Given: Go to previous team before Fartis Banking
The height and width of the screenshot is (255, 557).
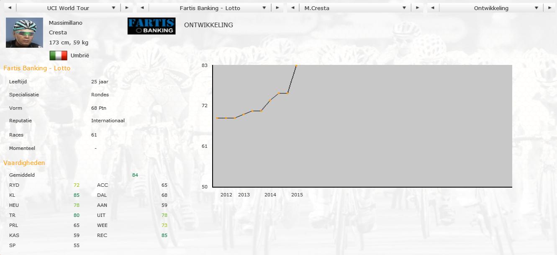Looking at the screenshot, I should coord(143,8).
